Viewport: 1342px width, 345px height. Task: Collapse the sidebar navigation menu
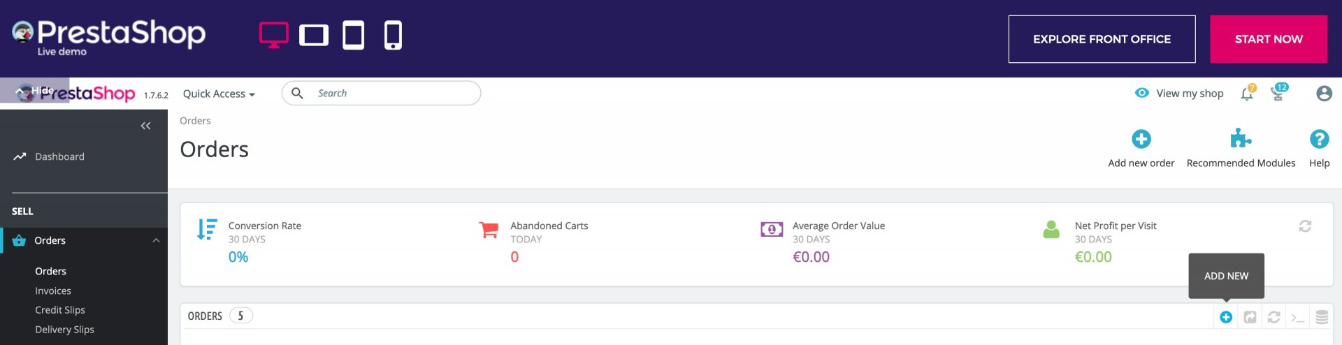click(x=145, y=126)
